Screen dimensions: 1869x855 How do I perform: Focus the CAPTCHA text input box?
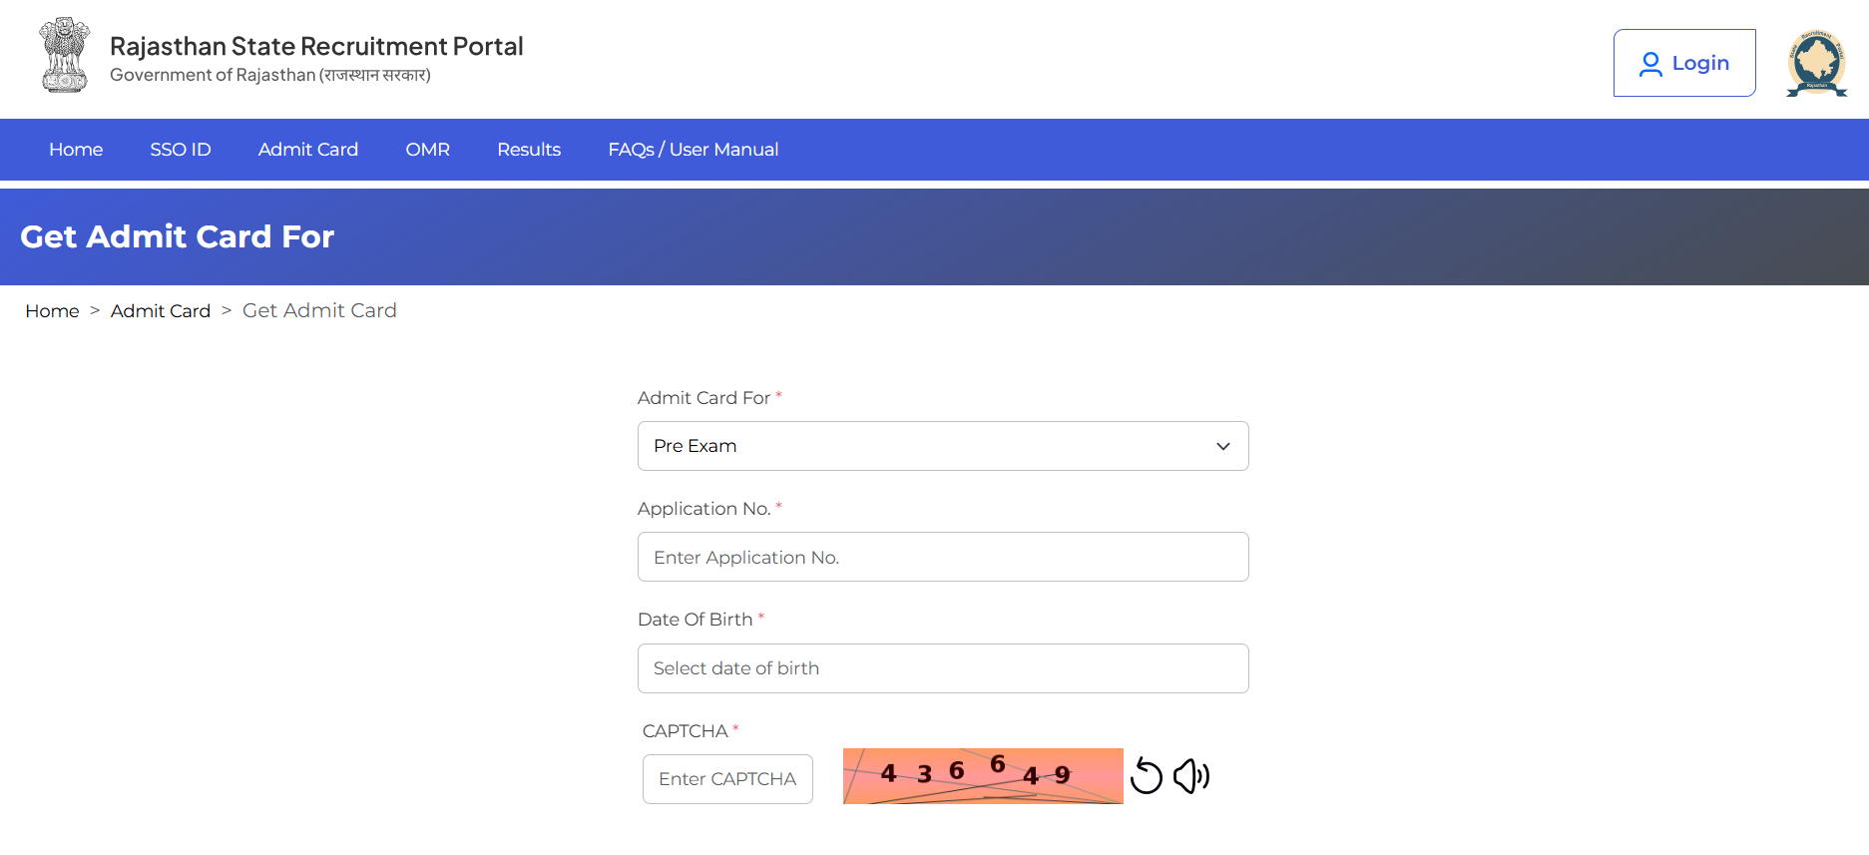727,779
